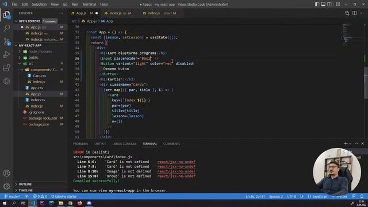The image size is (368, 207).
Task: Open the Windows Start button
Action: 5,203
